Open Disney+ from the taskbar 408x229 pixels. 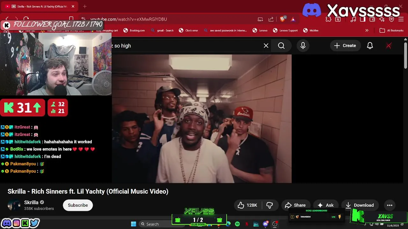coord(256,224)
